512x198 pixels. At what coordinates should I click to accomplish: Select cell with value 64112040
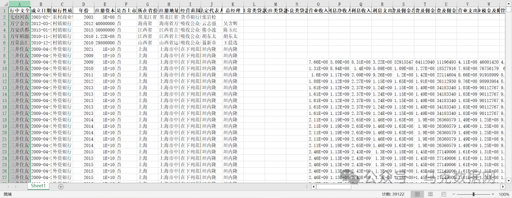coord(425,62)
